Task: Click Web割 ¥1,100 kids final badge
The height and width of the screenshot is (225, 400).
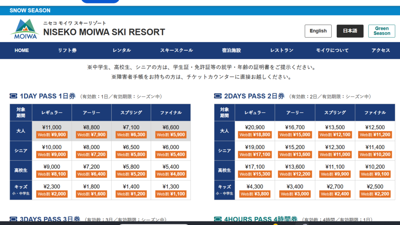Action: (171, 194)
